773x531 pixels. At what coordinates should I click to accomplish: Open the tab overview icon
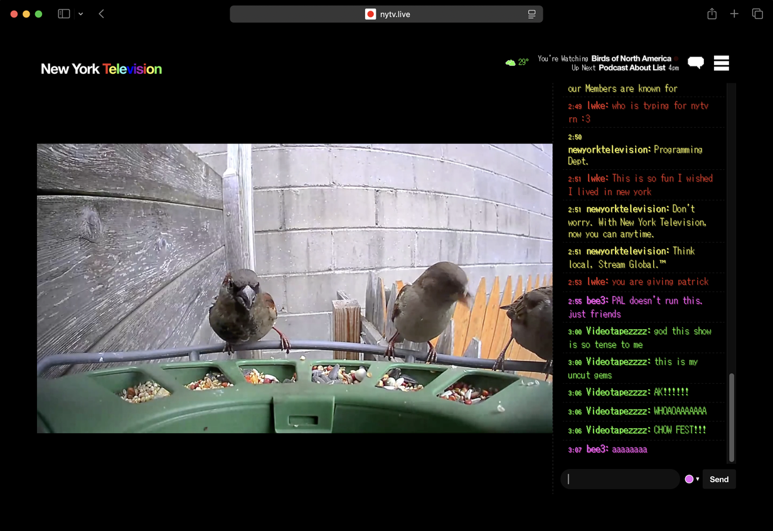point(758,13)
